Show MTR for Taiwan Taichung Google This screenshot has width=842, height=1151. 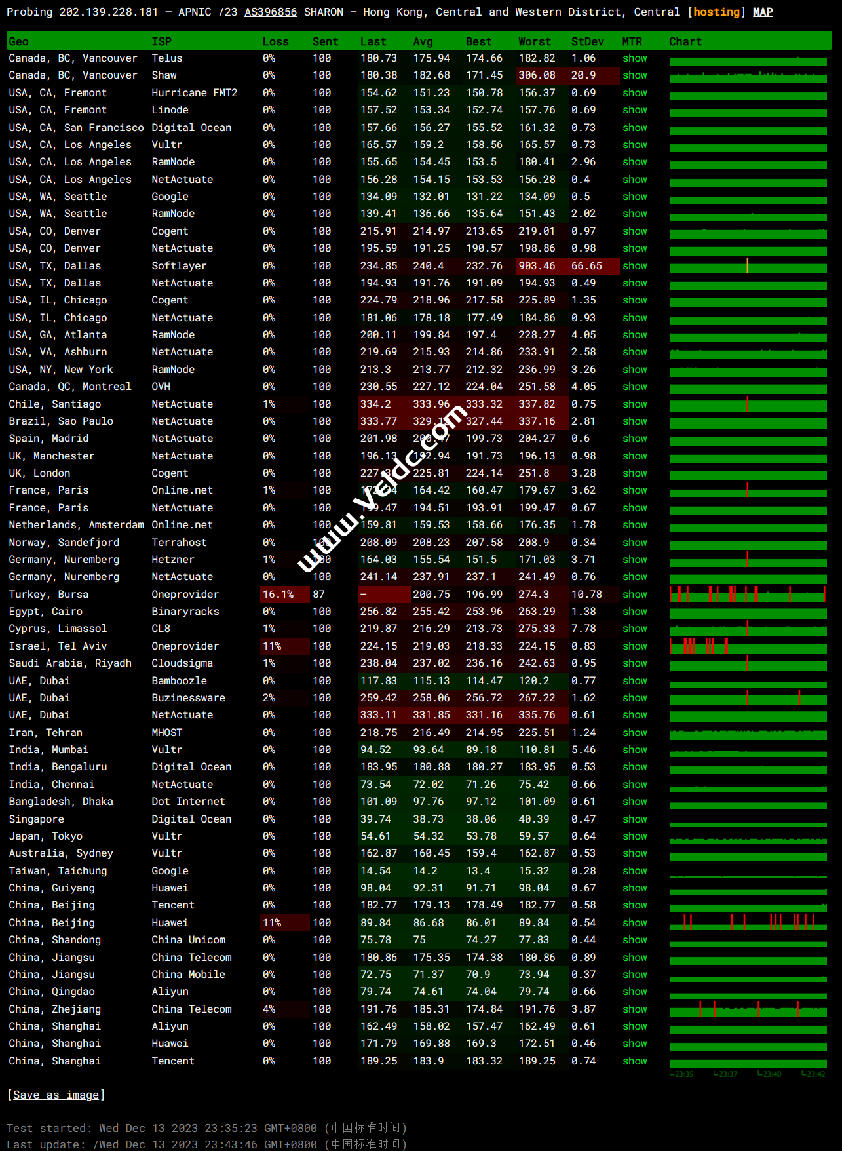tap(635, 871)
